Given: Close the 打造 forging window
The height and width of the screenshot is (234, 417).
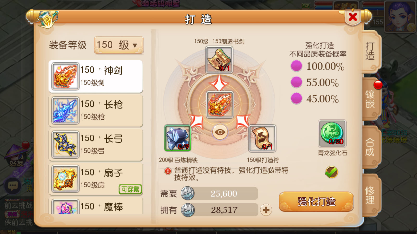Looking at the screenshot, I should coord(353,17).
